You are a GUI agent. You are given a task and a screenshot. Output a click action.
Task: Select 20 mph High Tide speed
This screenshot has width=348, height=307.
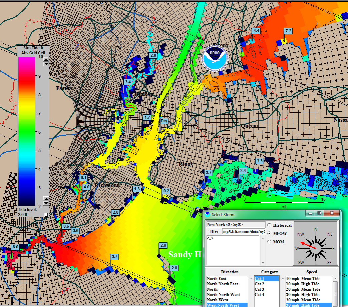click(309, 295)
